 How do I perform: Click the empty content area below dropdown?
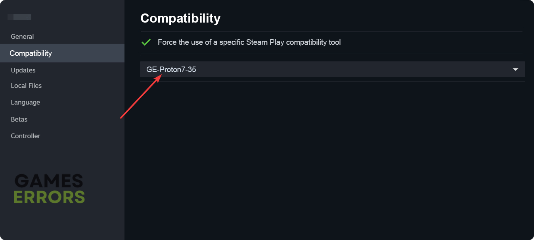(329, 158)
